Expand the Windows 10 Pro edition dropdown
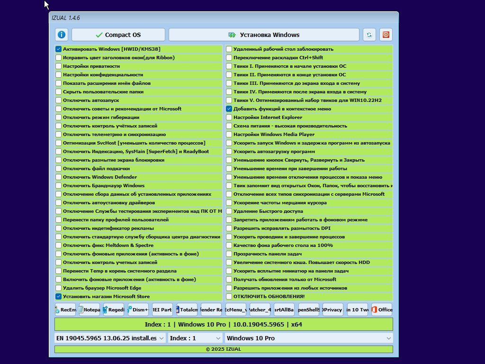 (309, 338)
